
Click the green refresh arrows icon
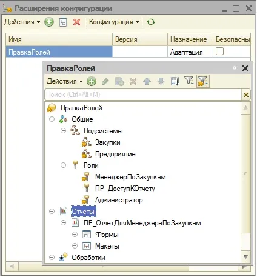151,22
